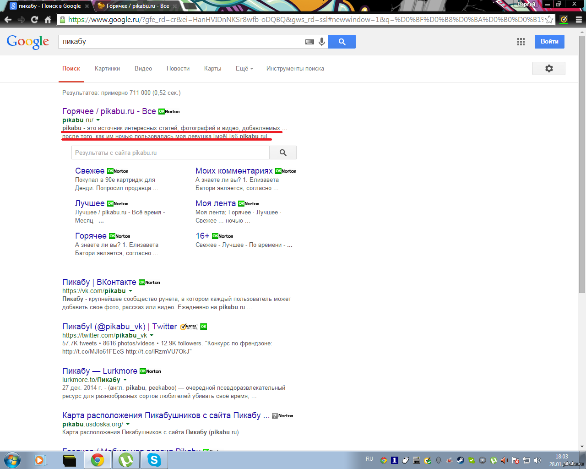Click the browser back arrow
The image size is (586, 469).
[8, 20]
